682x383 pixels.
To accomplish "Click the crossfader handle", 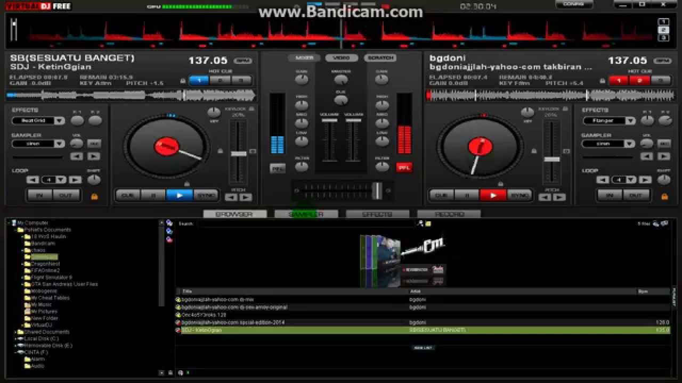I will (377, 190).
